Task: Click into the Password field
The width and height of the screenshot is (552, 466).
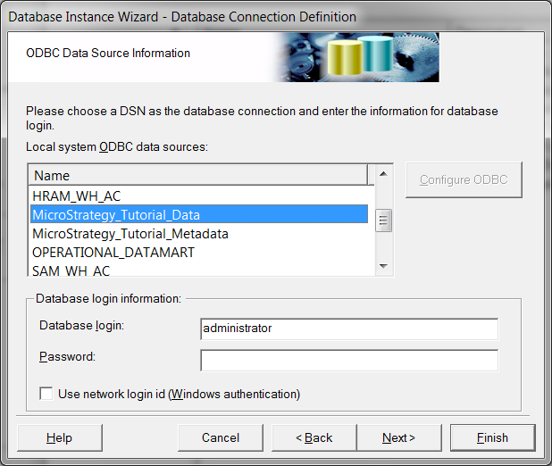Action: point(349,360)
